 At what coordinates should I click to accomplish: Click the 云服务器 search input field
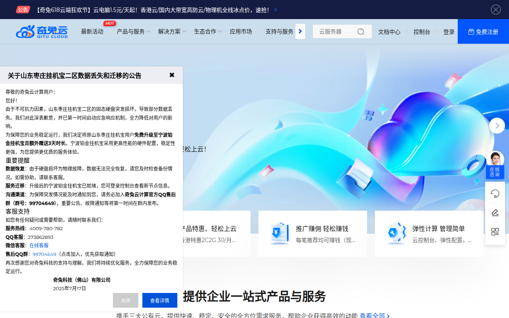click(x=335, y=31)
